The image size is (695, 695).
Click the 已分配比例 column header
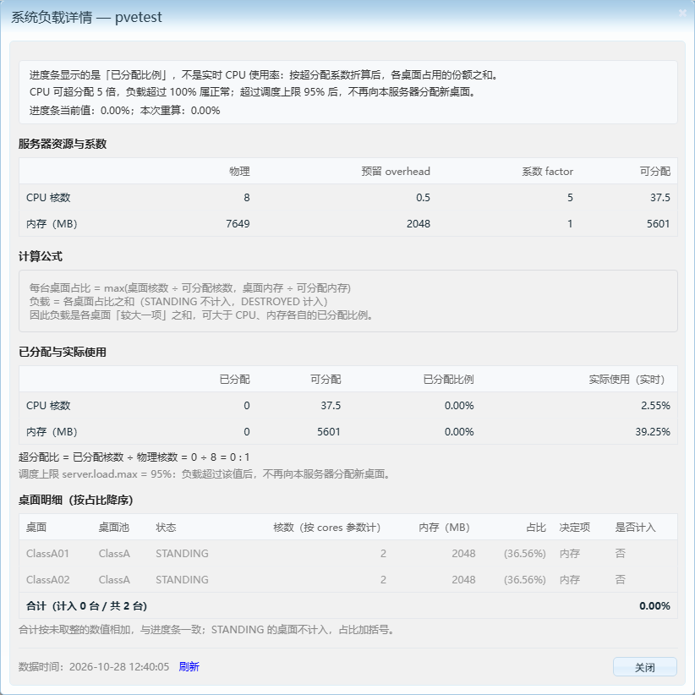point(448,379)
